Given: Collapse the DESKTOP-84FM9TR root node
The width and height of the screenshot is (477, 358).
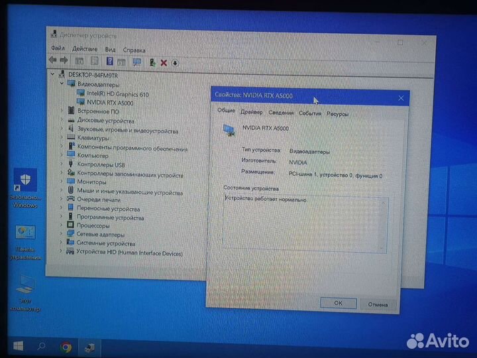Looking at the screenshot, I should 52,74.
